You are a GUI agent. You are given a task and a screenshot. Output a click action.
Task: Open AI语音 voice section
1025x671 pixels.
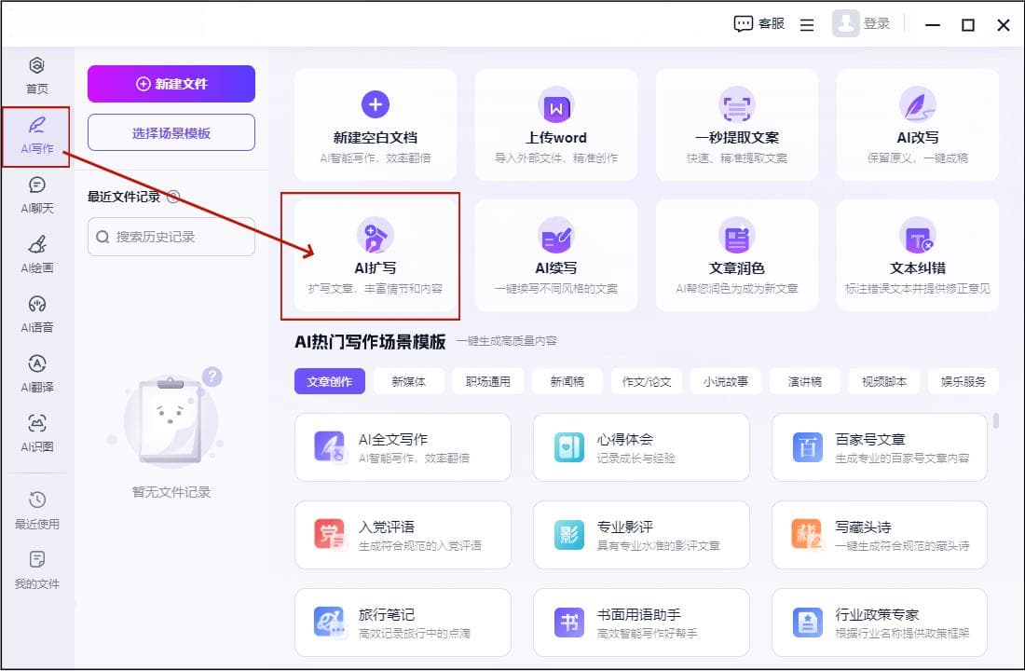(36, 314)
